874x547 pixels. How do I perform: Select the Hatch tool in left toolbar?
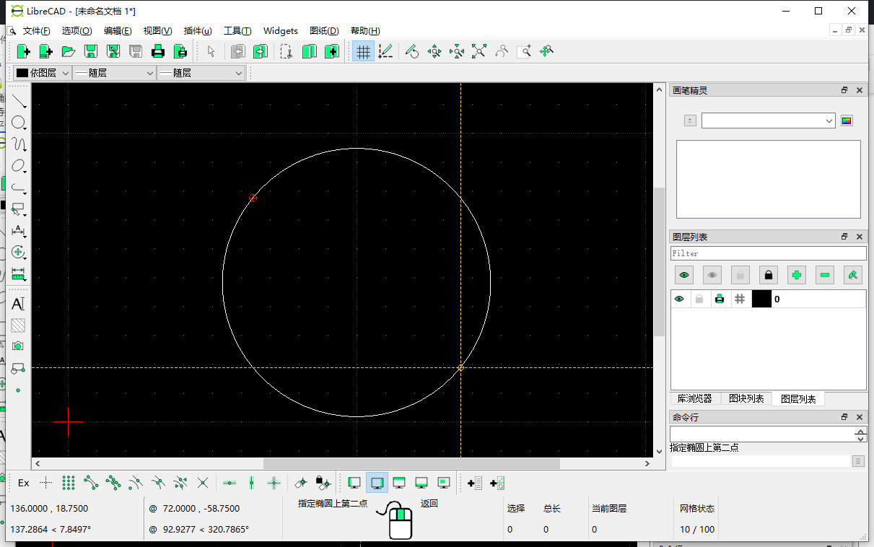click(x=19, y=325)
